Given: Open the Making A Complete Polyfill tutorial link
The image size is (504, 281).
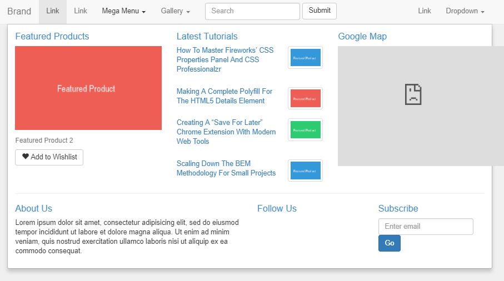Looking at the screenshot, I should (x=224, y=96).
